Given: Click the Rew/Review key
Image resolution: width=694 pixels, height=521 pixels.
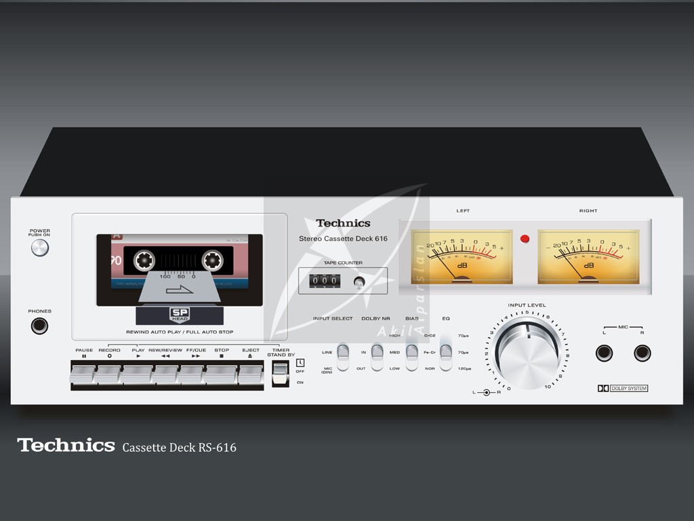Looking at the screenshot, I should tap(165, 374).
